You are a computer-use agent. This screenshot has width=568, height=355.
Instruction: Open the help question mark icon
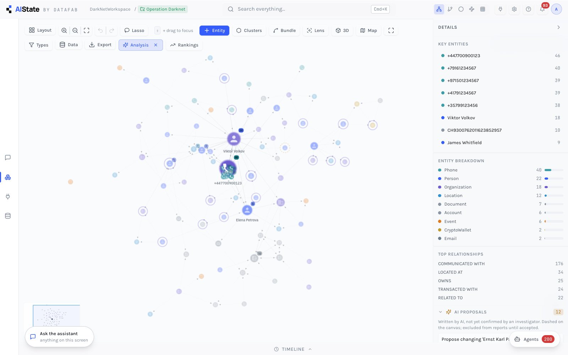click(529, 9)
